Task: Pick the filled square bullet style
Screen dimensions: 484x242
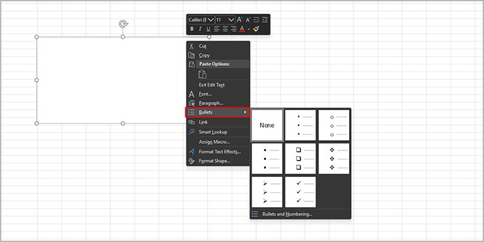Action: click(267, 159)
